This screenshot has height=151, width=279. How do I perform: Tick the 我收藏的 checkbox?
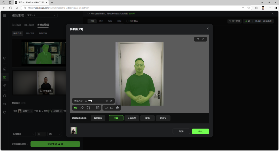pyautogui.click(x=128, y=21)
